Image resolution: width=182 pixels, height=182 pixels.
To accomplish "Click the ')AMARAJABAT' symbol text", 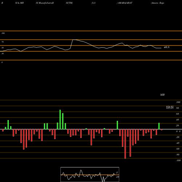I will coord(124,3).
